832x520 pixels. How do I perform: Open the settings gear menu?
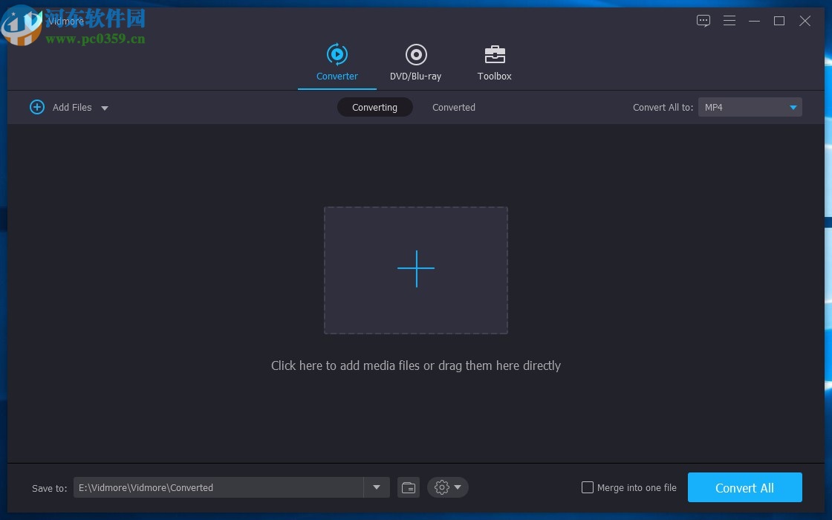pos(447,487)
